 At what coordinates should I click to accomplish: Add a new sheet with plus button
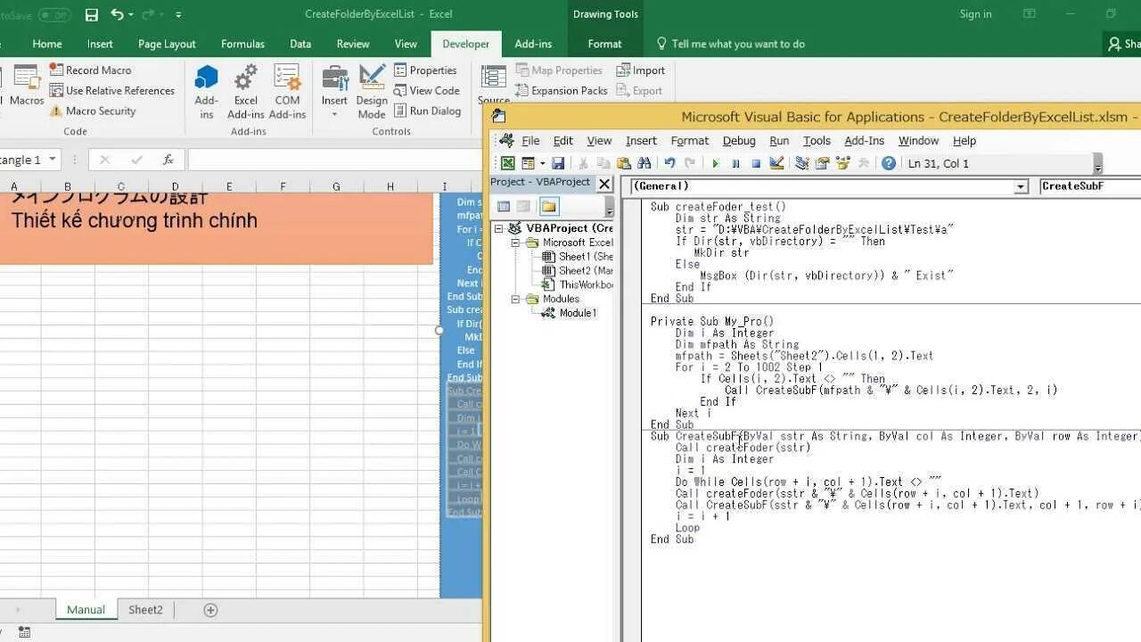coord(210,610)
